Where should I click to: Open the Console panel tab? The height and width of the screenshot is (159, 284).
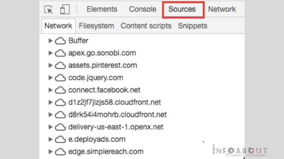142,9
